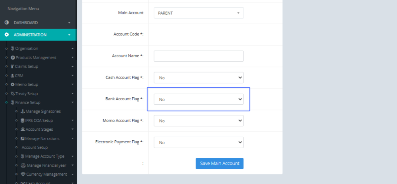Viewport: 397px width, 184px height.
Task: Open the Main Account PARENT dropdown
Action: [198, 13]
